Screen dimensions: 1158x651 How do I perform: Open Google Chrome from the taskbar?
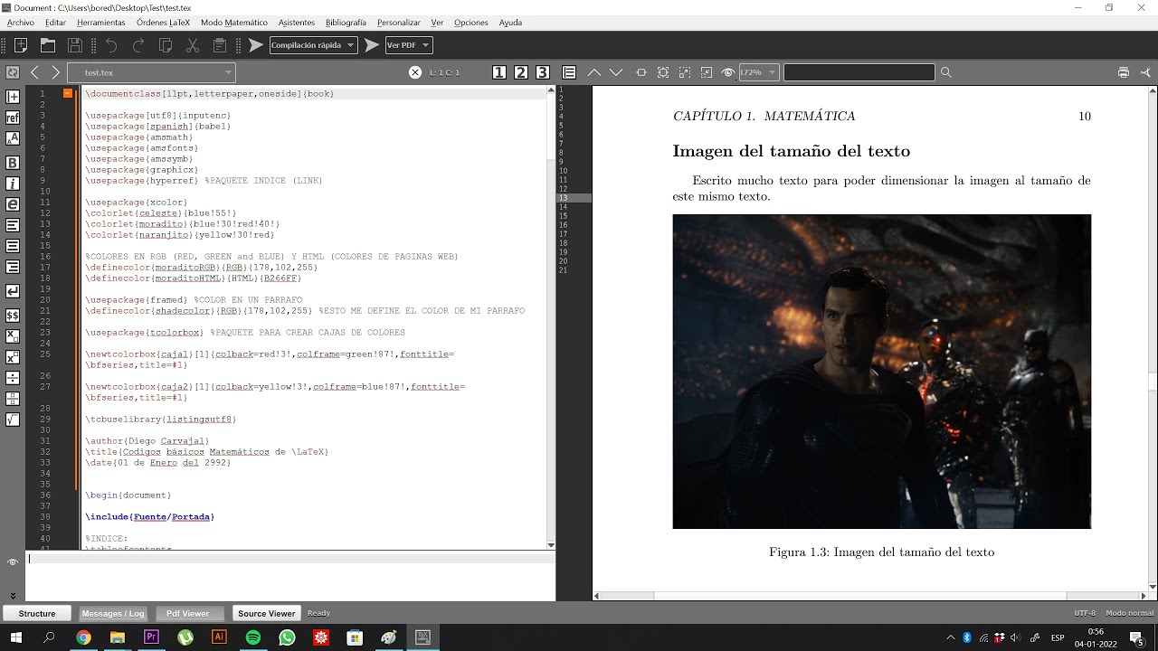point(83,637)
